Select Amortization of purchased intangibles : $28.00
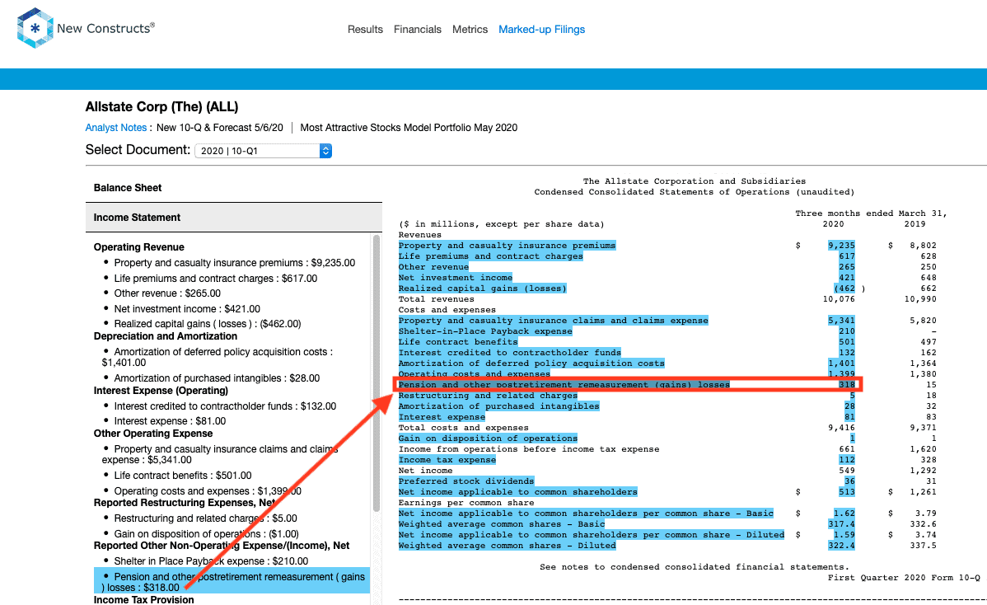Screen dimensions: 987x605 click(x=217, y=378)
